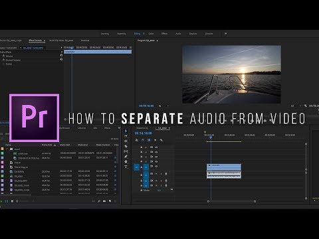Open the Program monitor panel menu
The height and width of the screenshot is (239, 319).
click(x=158, y=40)
